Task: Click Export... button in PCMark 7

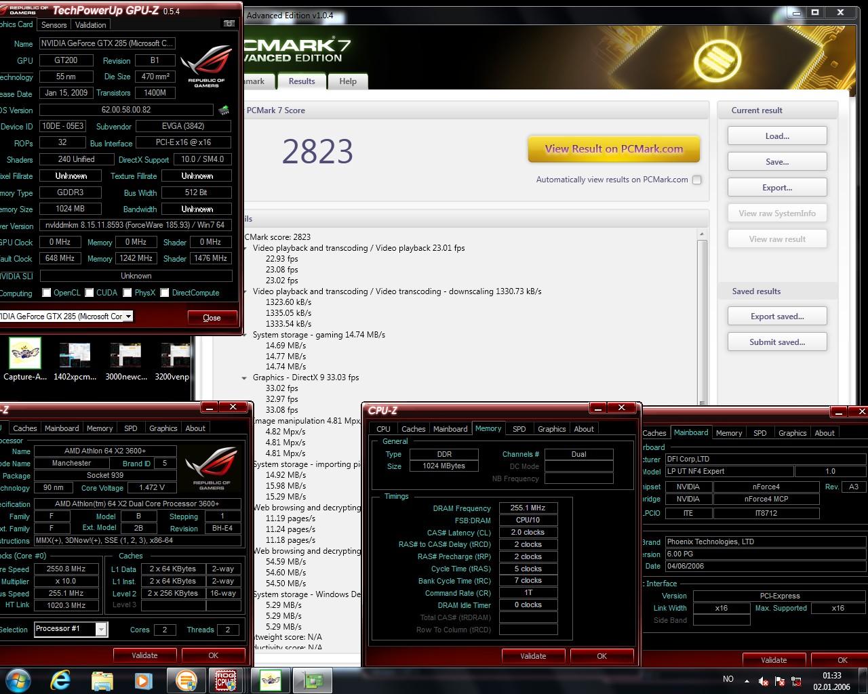Action: pyautogui.click(x=777, y=188)
